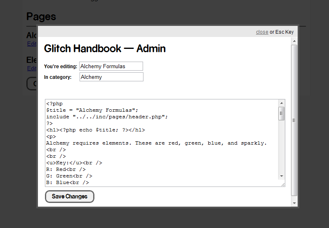Click the partially hidden button below the Pages list
The height and width of the screenshot is (228, 329).
point(32,83)
